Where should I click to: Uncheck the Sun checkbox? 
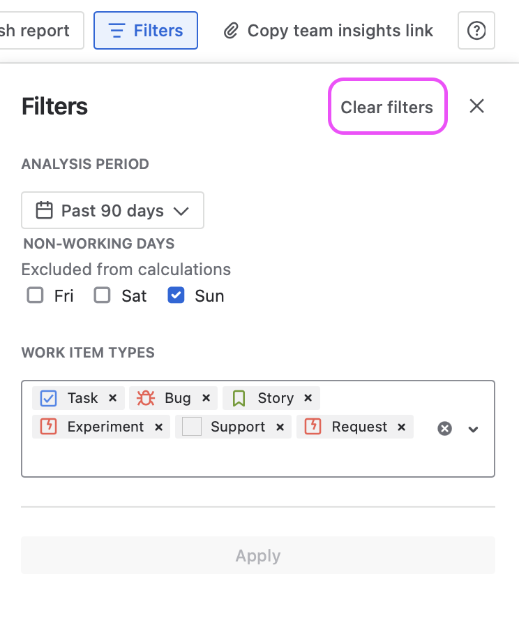coord(176,295)
